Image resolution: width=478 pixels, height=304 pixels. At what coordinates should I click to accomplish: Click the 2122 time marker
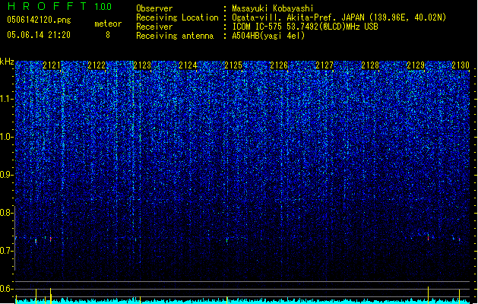pyautogui.click(x=97, y=65)
